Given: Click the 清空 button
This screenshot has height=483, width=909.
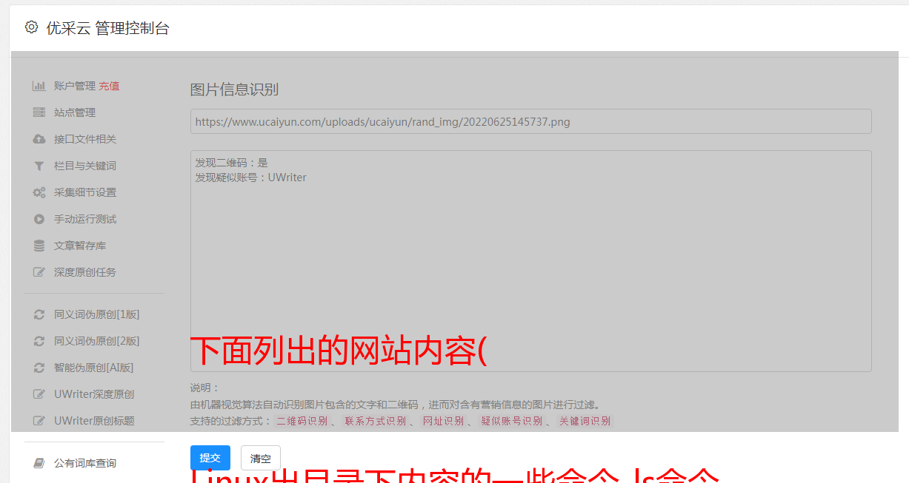Looking at the screenshot, I should (261, 458).
